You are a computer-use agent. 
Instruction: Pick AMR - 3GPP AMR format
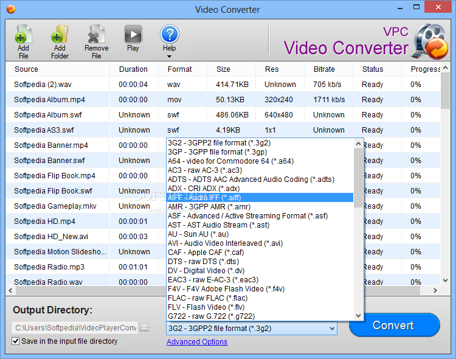[260, 207]
